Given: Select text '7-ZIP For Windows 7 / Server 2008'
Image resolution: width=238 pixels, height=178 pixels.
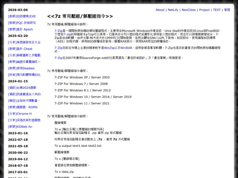Looking at the screenshot, I should pos(81,84).
